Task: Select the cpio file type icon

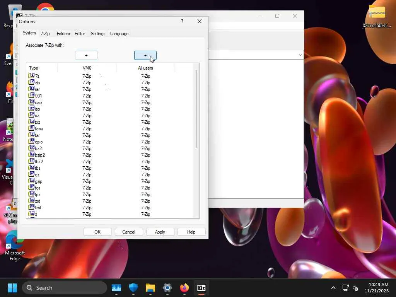Action: (31, 142)
